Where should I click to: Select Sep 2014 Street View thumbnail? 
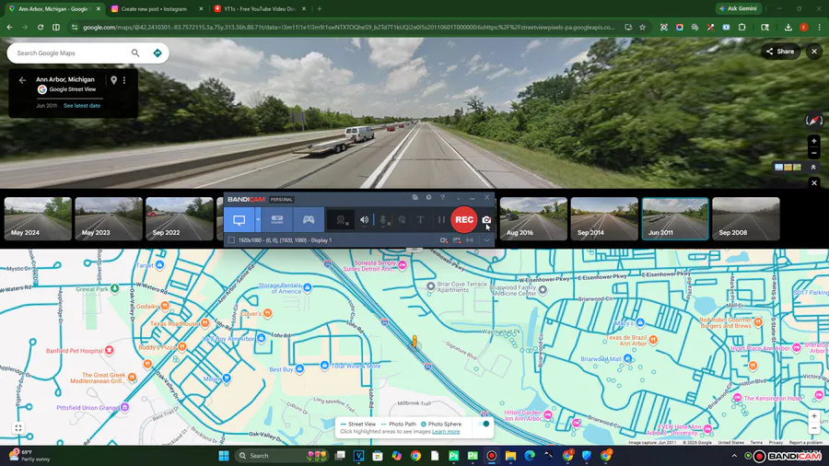pyautogui.click(x=604, y=219)
